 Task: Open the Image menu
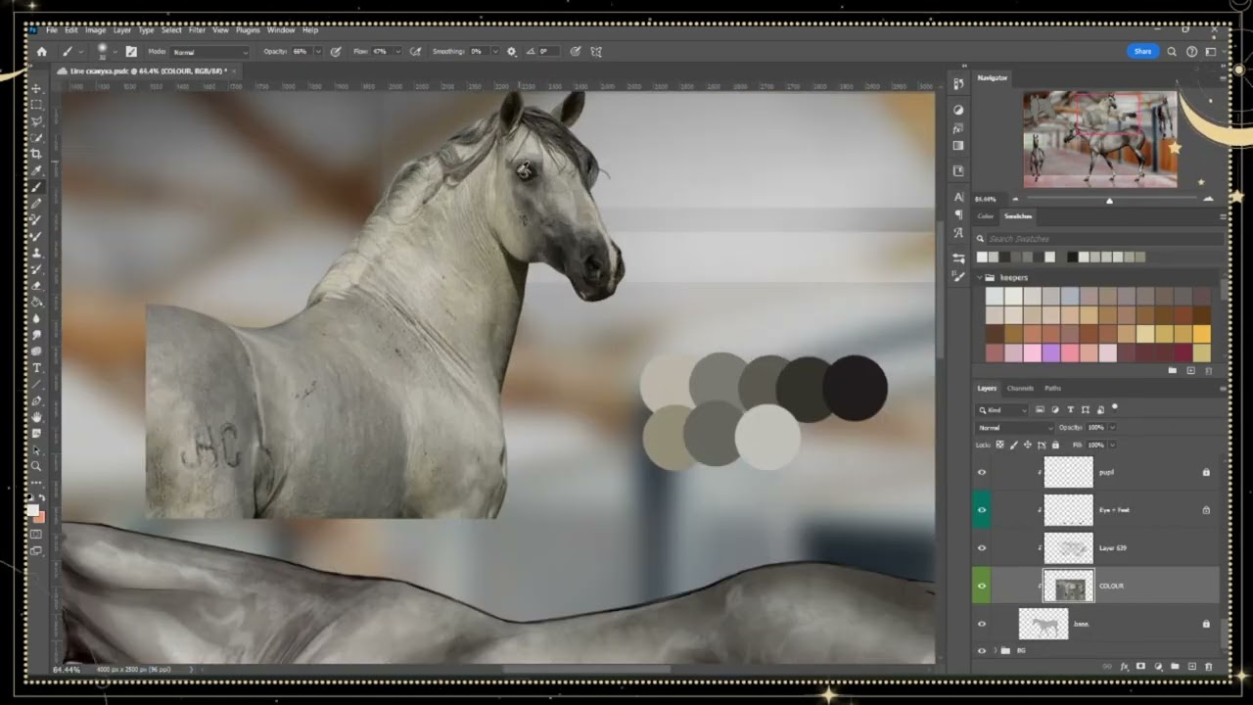coord(95,30)
